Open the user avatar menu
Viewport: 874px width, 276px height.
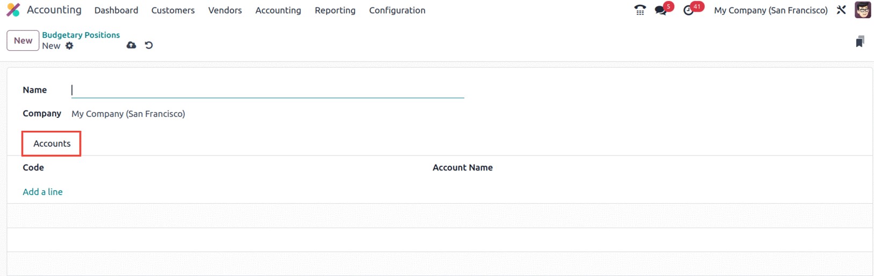click(863, 10)
